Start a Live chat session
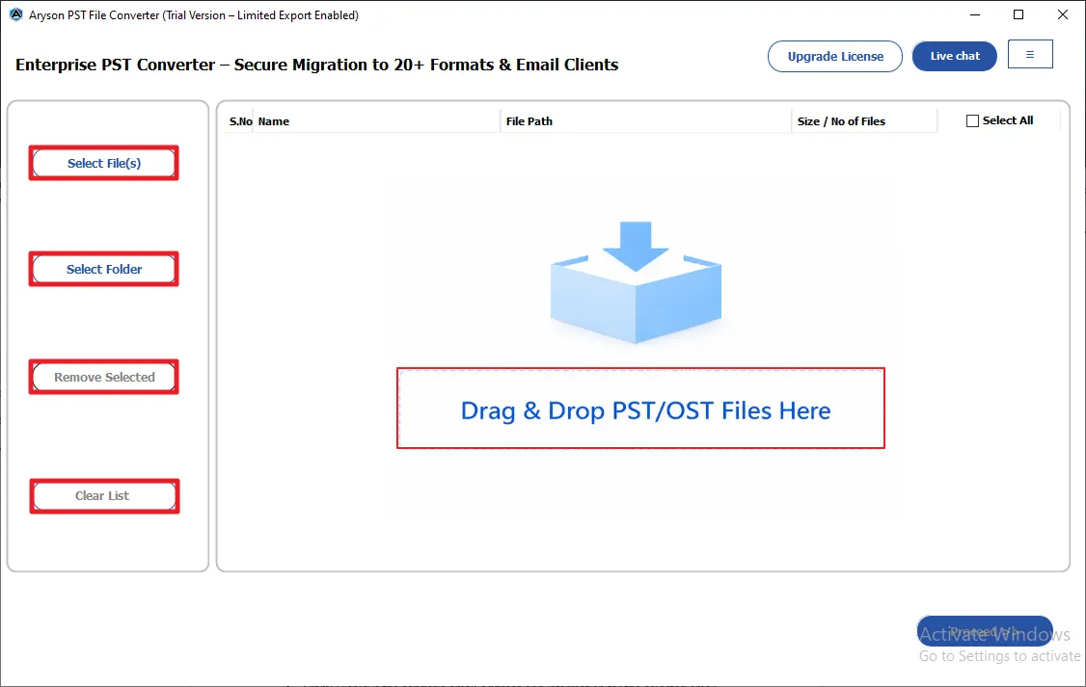The width and height of the screenshot is (1086, 687). point(955,56)
